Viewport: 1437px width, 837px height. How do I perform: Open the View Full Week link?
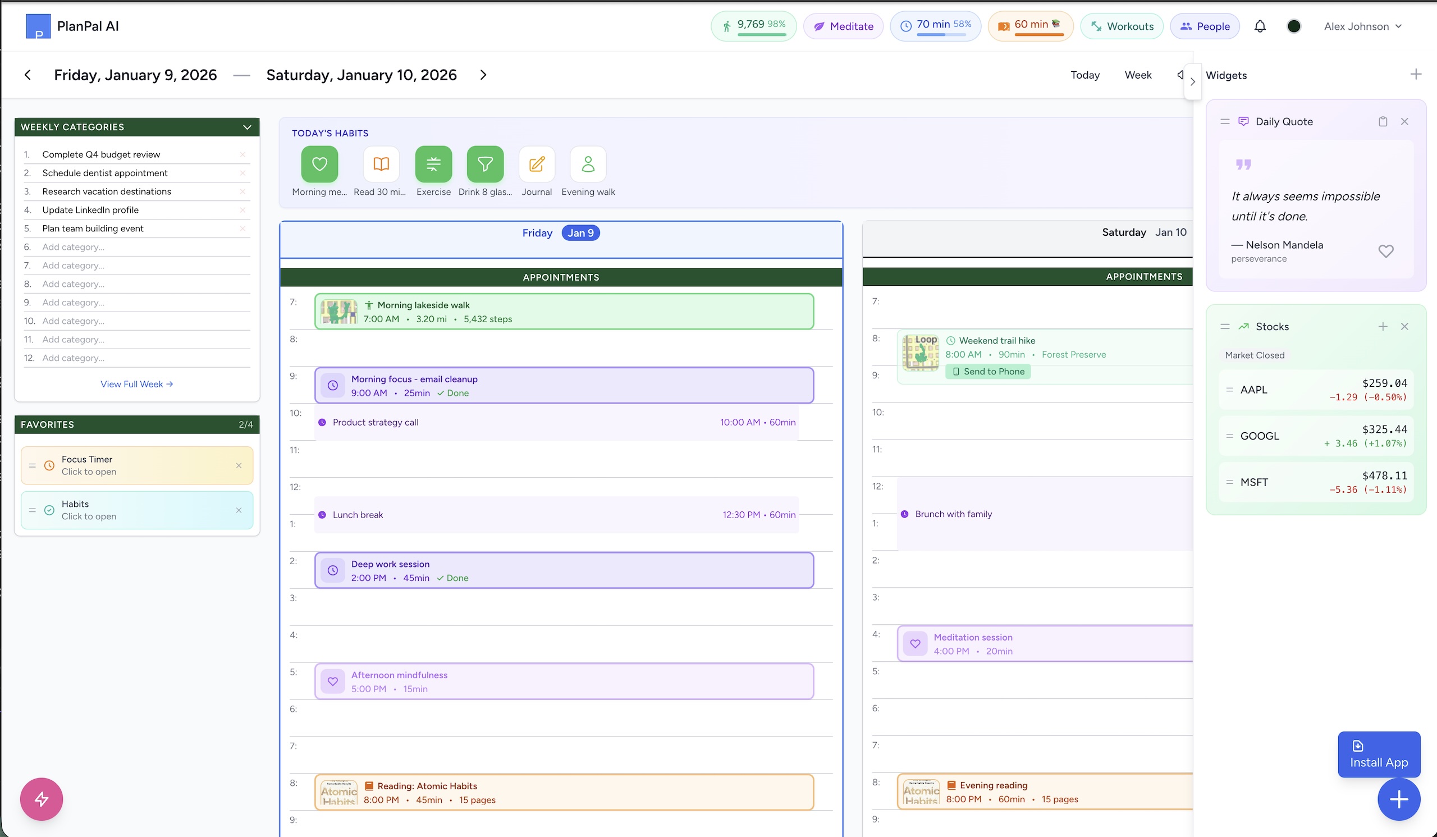[137, 384]
